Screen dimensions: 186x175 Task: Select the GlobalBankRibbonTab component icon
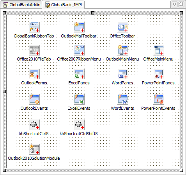coord(34,27)
